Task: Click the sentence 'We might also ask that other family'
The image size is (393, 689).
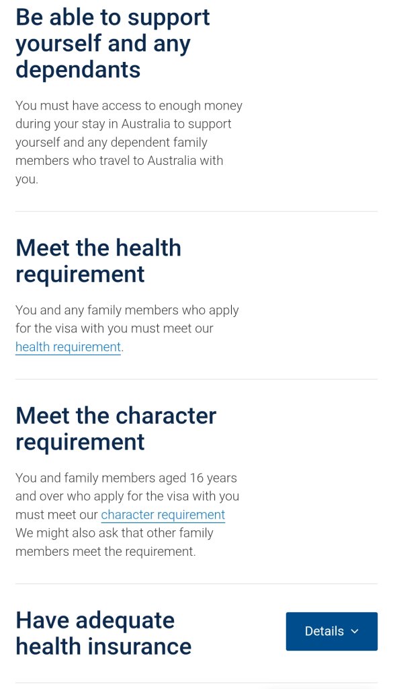Action: [x=114, y=533]
